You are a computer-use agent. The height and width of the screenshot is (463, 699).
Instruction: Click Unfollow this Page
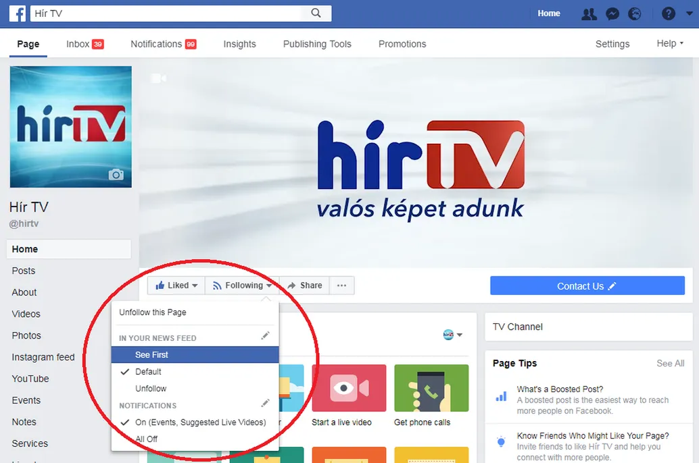153,312
